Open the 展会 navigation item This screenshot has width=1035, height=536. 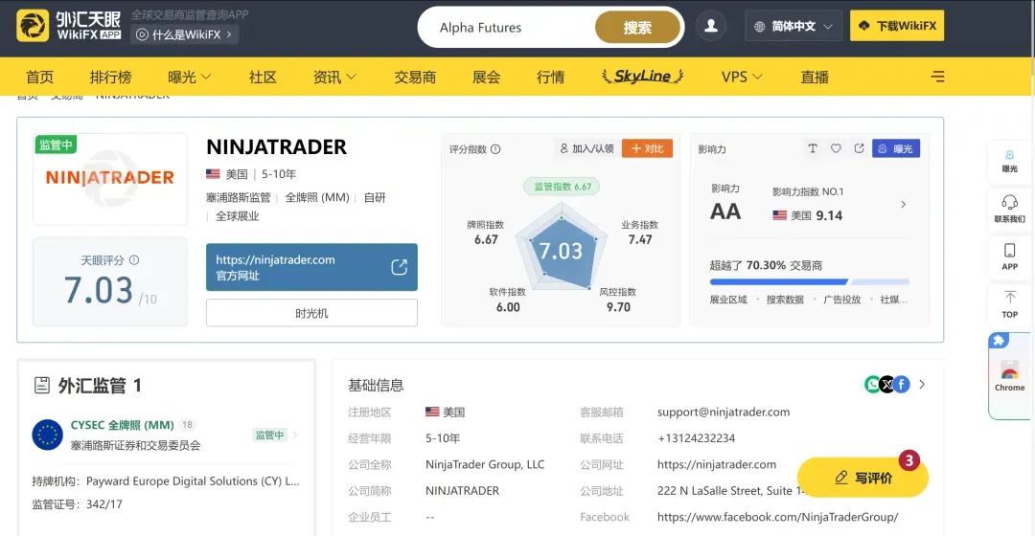tap(487, 78)
